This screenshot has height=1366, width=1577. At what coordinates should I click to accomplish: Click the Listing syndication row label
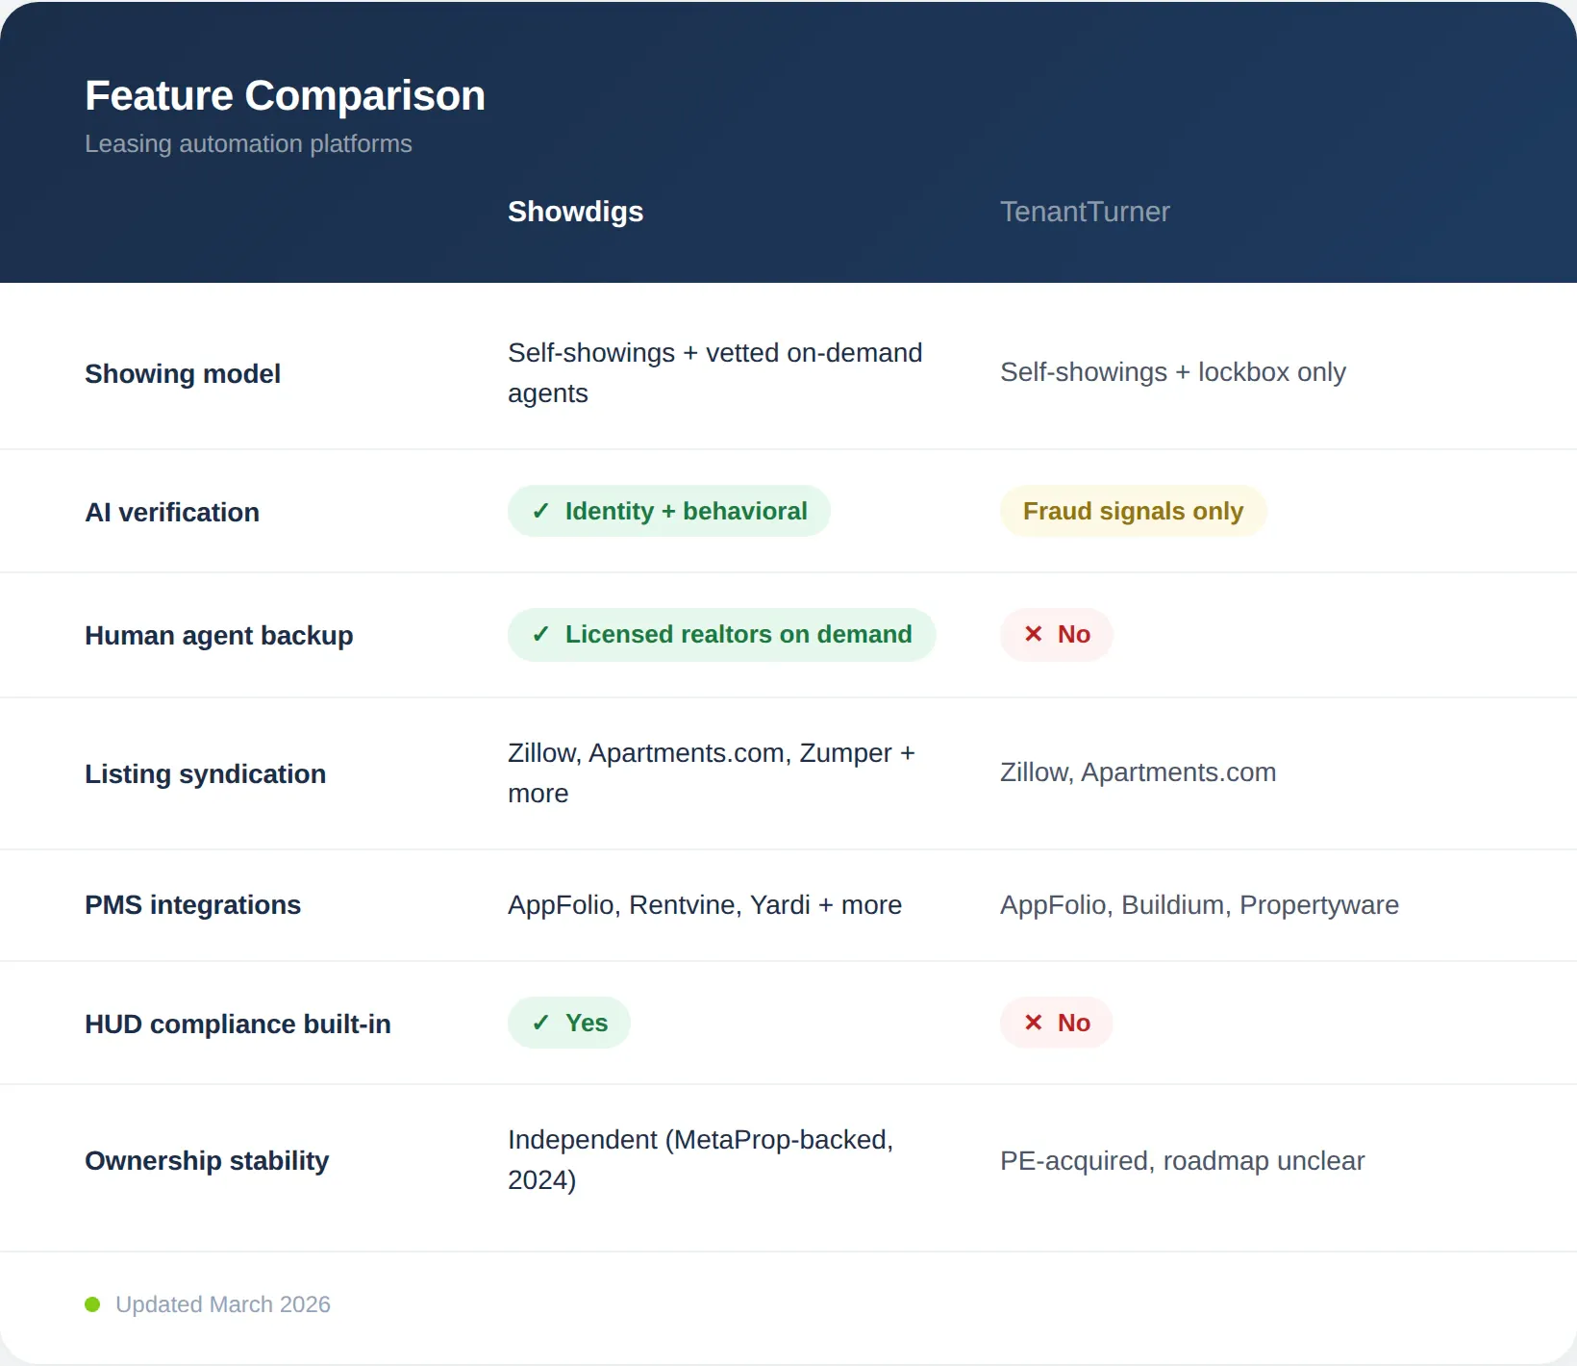(205, 773)
